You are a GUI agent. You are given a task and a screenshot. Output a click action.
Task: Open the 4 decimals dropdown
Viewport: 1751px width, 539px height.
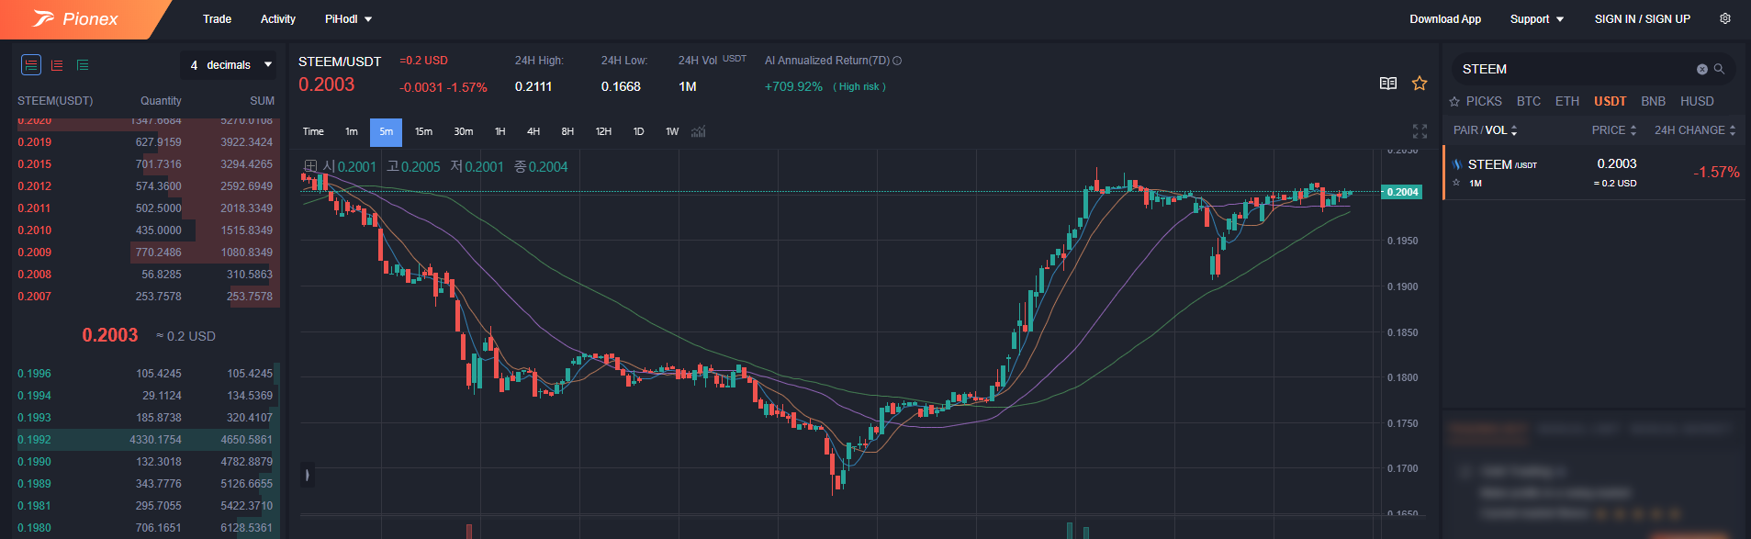230,65
